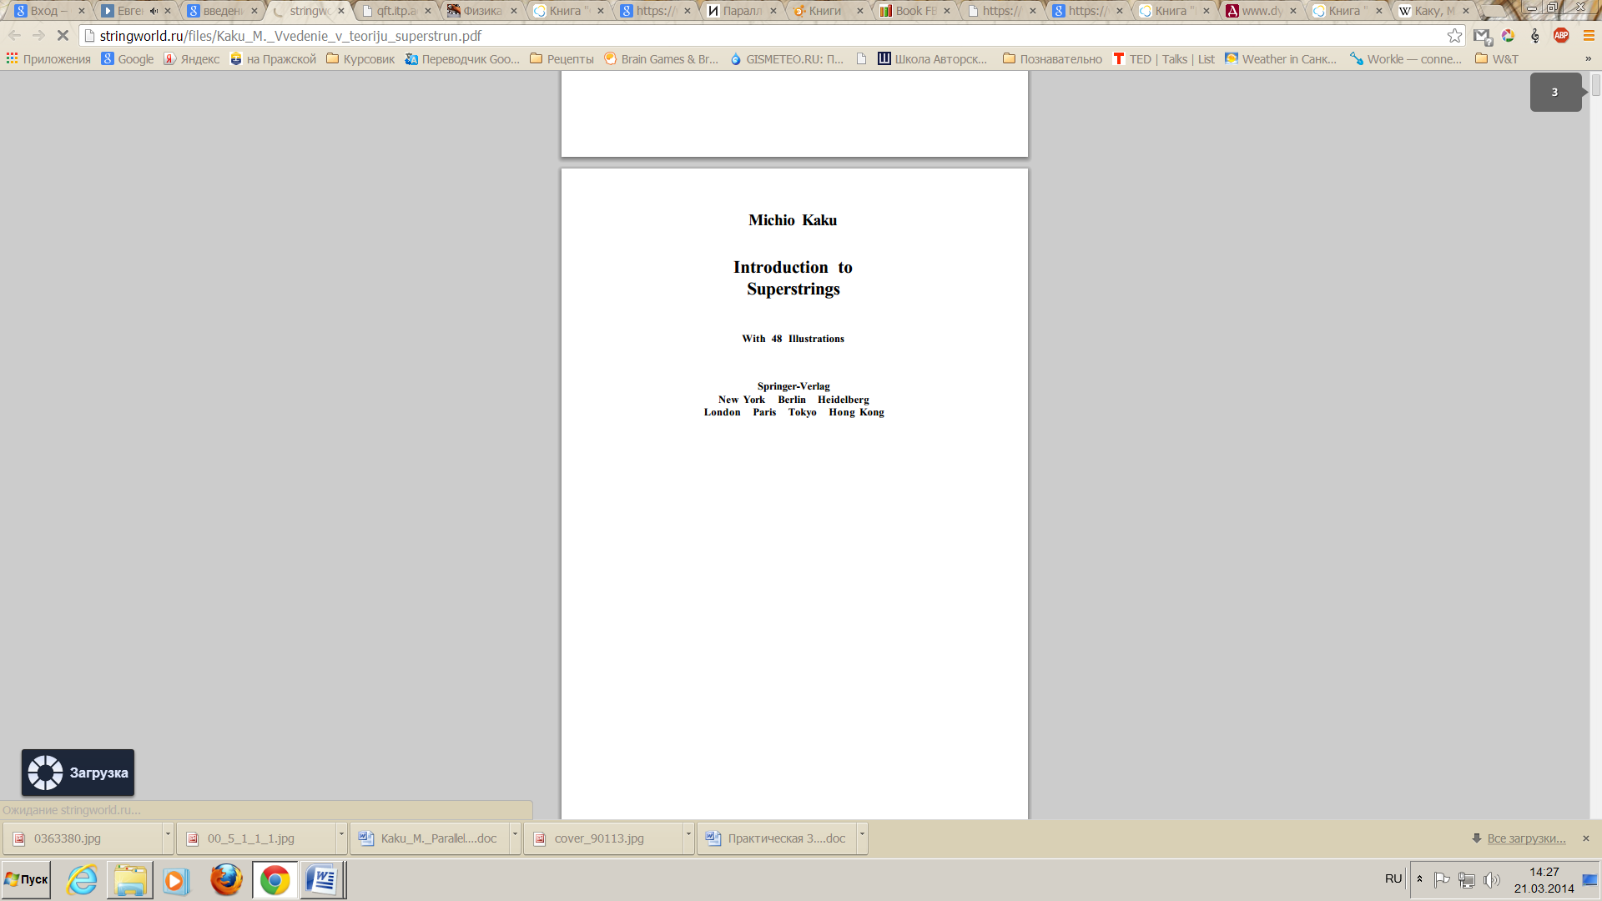Click the back navigation arrow
Screen dimensions: 1602x901
click(x=14, y=36)
